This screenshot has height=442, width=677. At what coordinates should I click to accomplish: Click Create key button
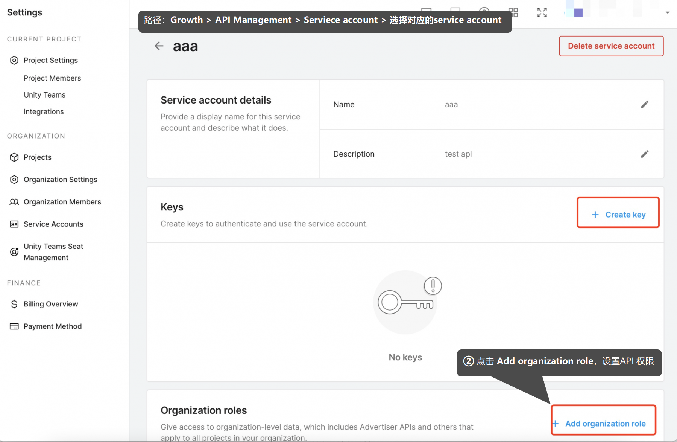pyautogui.click(x=618, y=215)
